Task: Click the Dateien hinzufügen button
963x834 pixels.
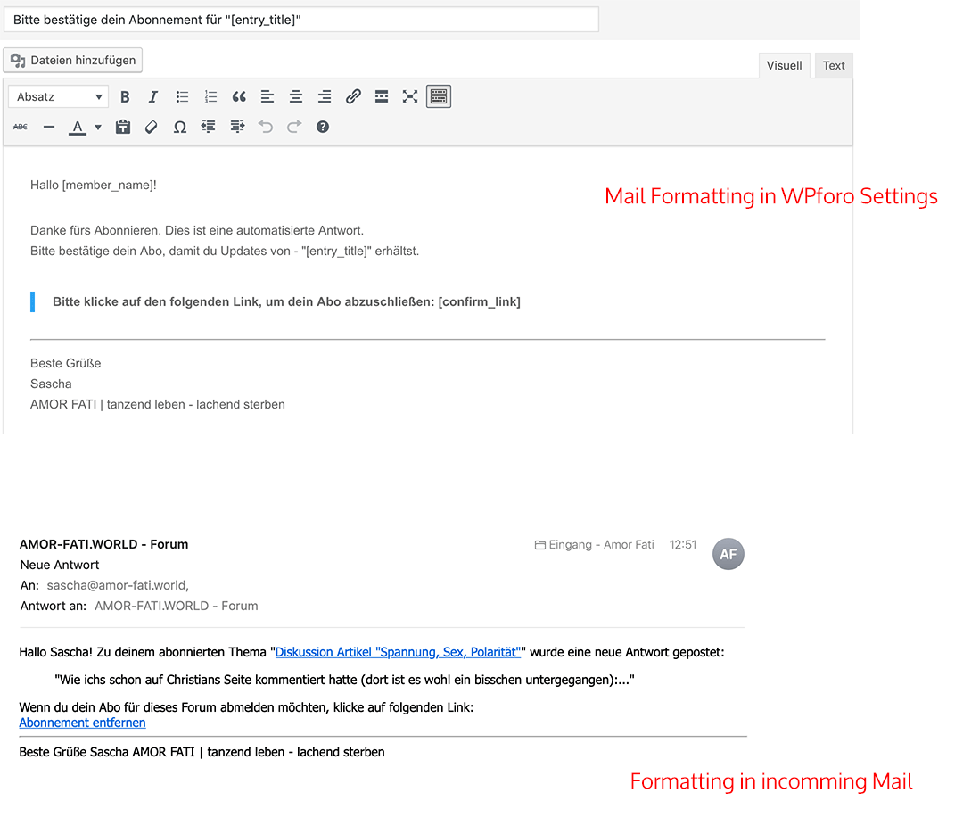Action: (x=72, y=60)
